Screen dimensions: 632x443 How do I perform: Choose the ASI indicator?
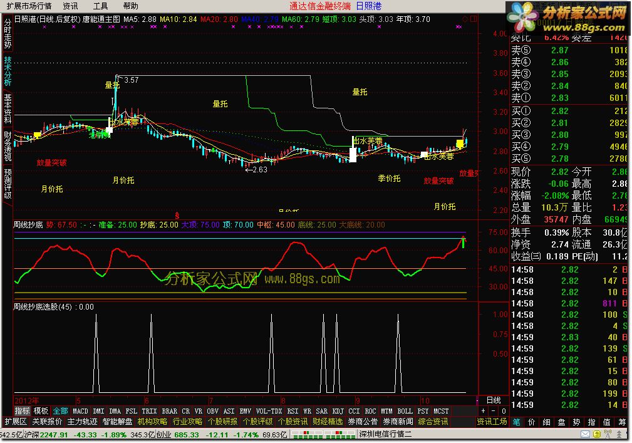229,411
